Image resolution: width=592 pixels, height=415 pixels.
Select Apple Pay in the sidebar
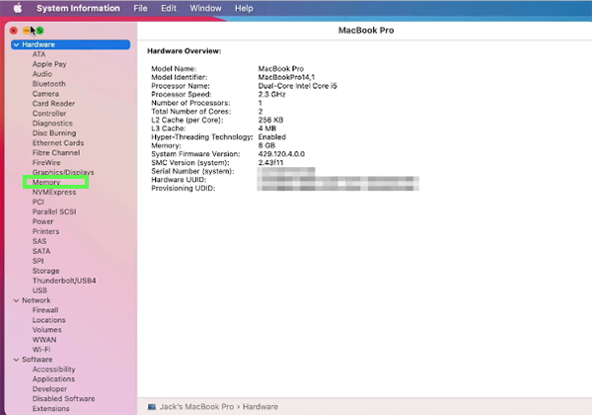tap(49, 64)
